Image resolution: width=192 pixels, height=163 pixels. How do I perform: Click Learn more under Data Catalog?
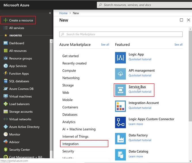(x=136, y=156)
